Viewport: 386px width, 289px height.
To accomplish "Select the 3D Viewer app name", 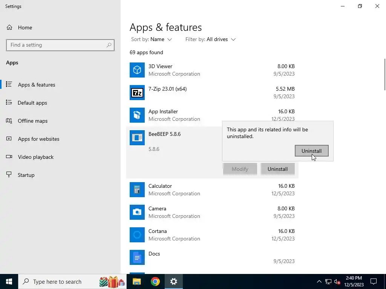I will [x=160, y=66].
